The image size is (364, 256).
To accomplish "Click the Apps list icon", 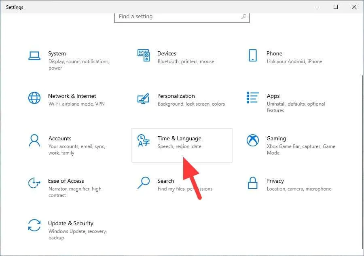I will 252,97.
